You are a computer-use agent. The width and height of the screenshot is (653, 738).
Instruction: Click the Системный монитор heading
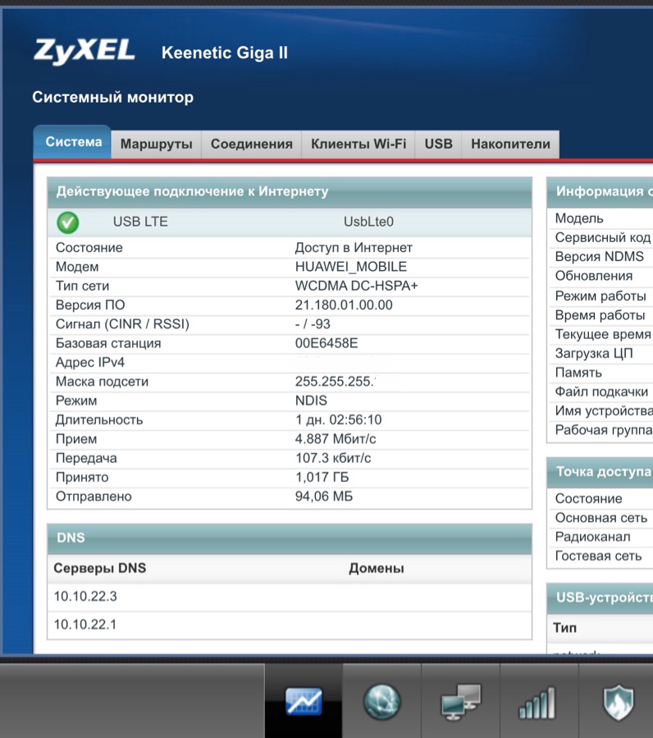(113, 98)
